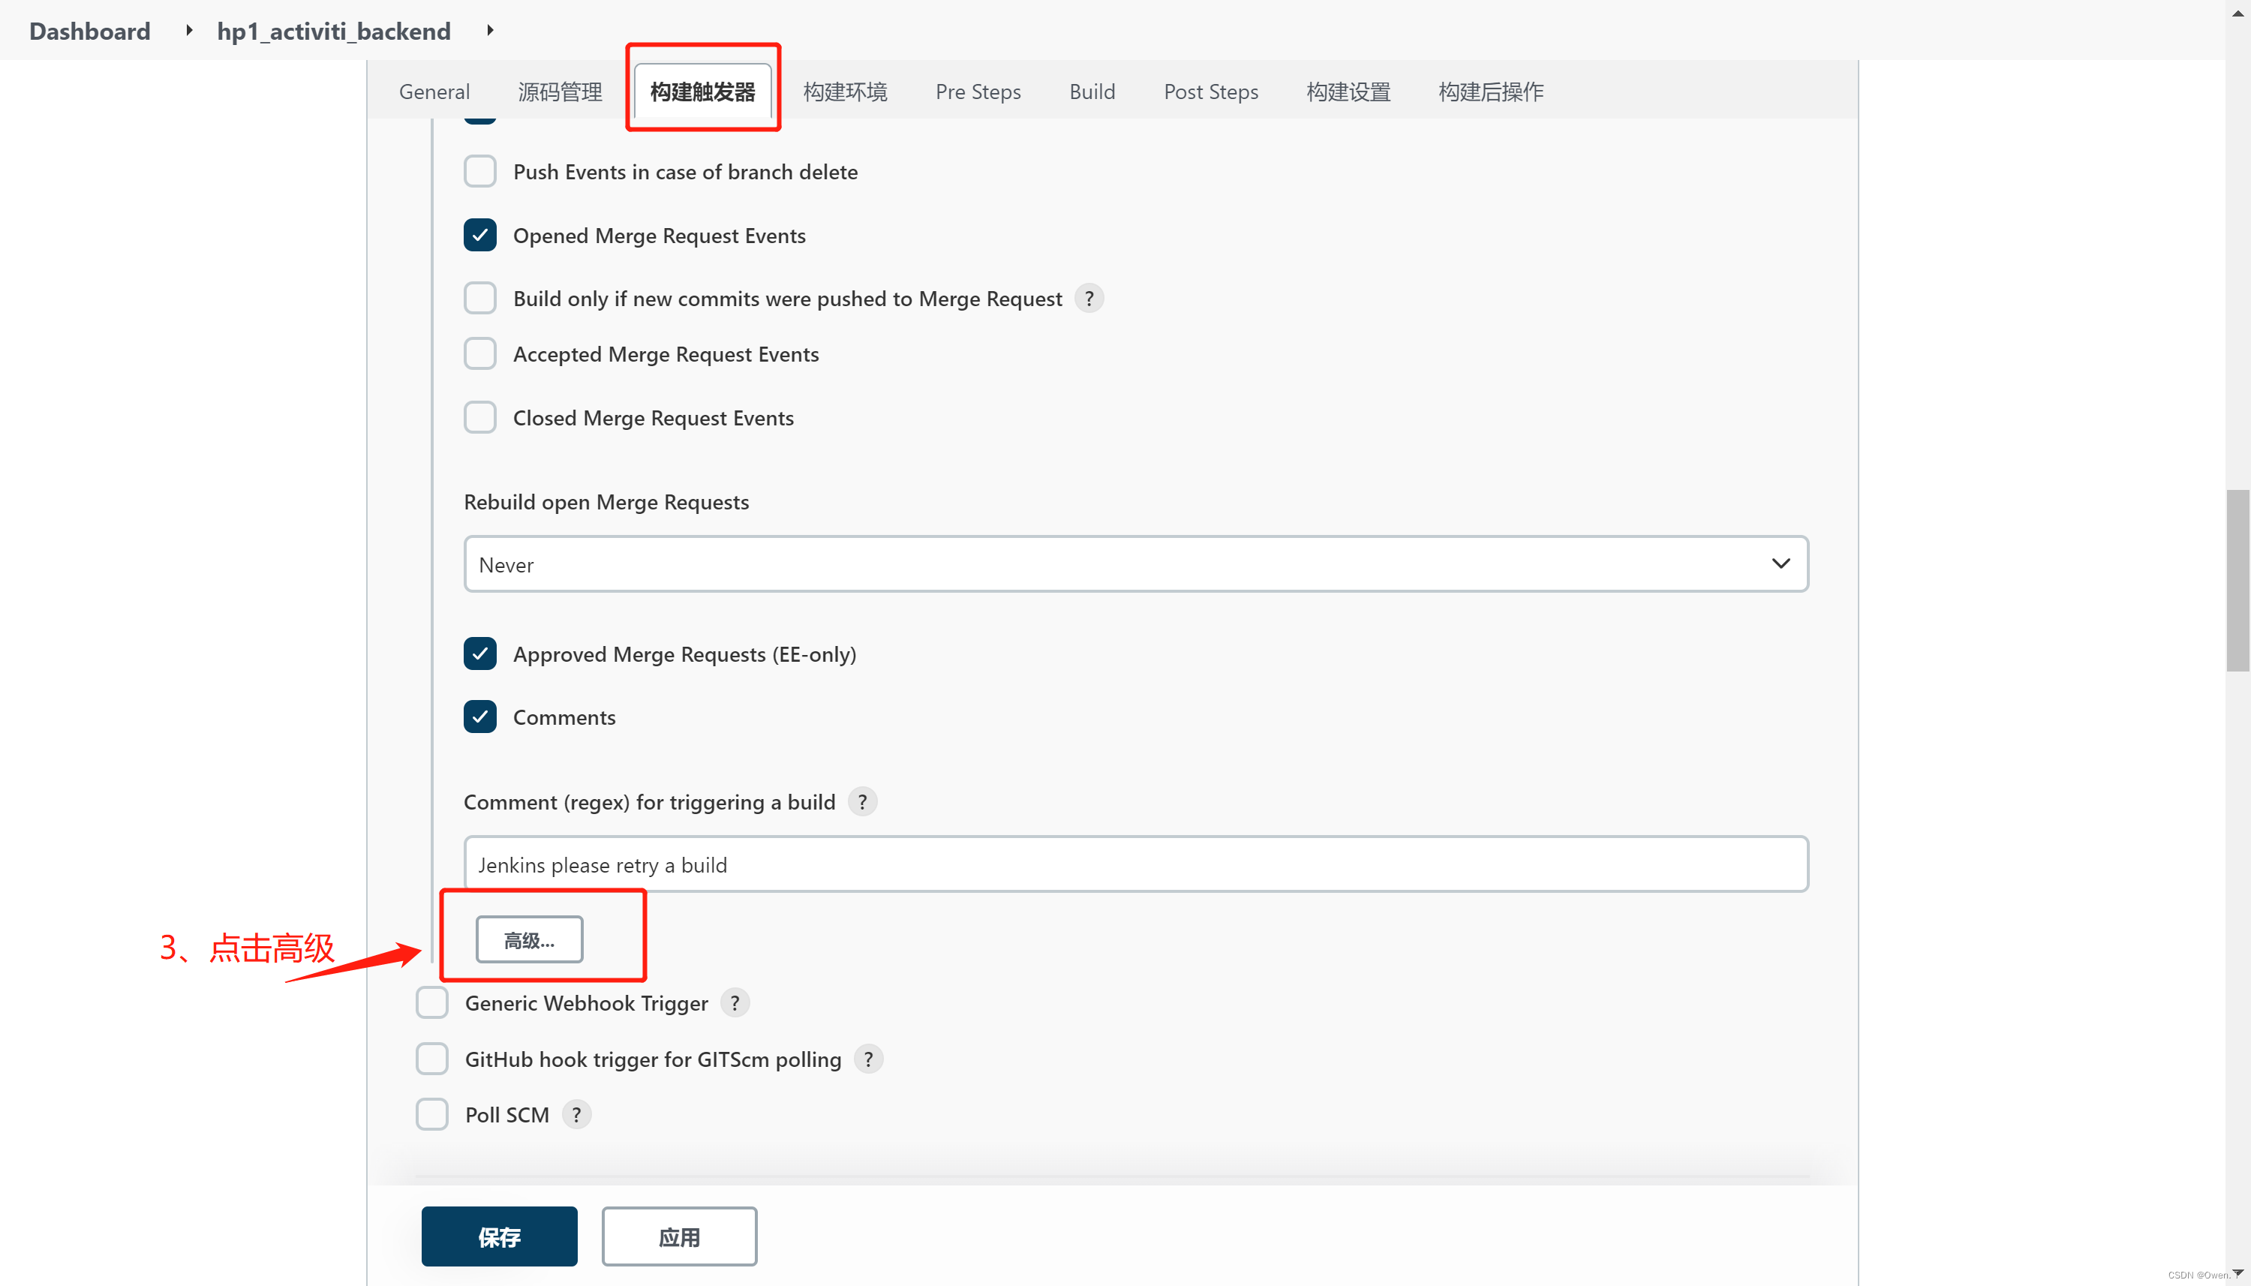The height and width of the screenshot is (1286, 2251).
Task: Switch to the Post Steps tab
Action: (x=1210, y=92)
